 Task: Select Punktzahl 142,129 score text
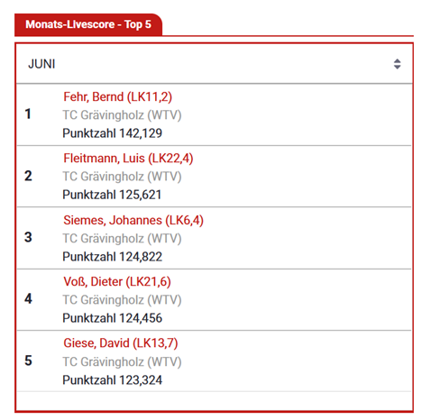pyautogui.click(x=112, y=133)
